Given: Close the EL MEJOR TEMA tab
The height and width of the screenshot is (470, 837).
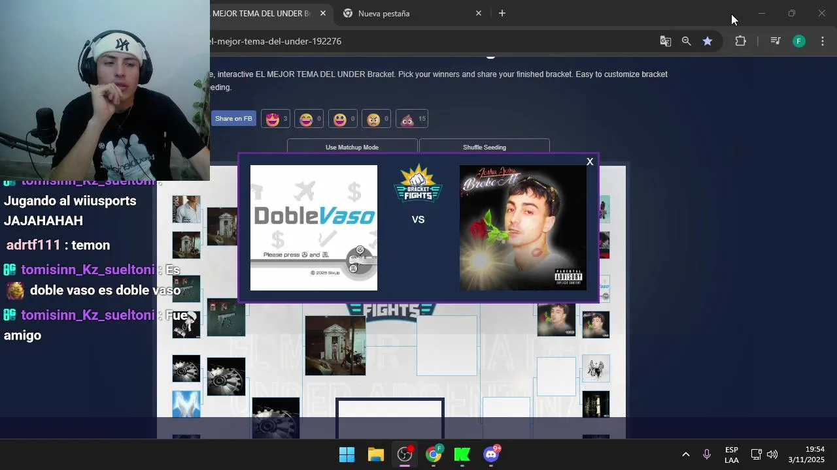Looking at the screenshot, I should pos(323,13).
